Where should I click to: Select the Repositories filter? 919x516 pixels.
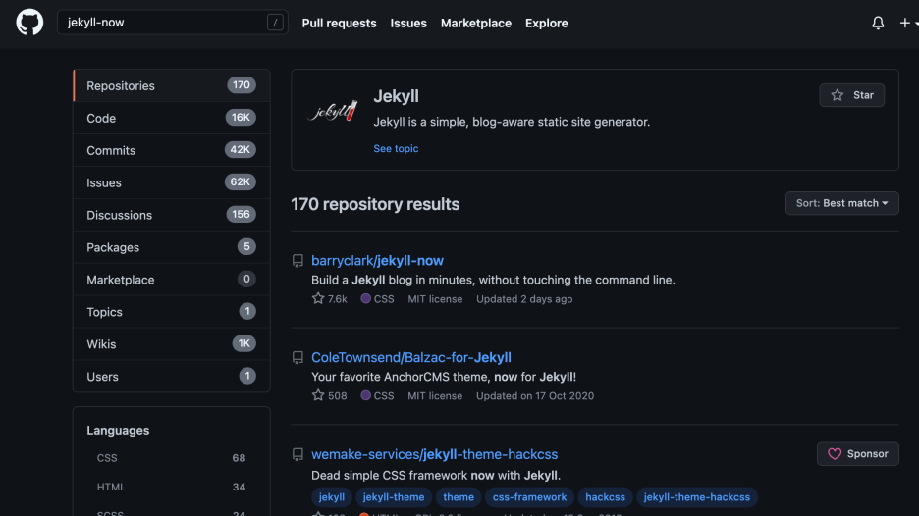point(171,85)
